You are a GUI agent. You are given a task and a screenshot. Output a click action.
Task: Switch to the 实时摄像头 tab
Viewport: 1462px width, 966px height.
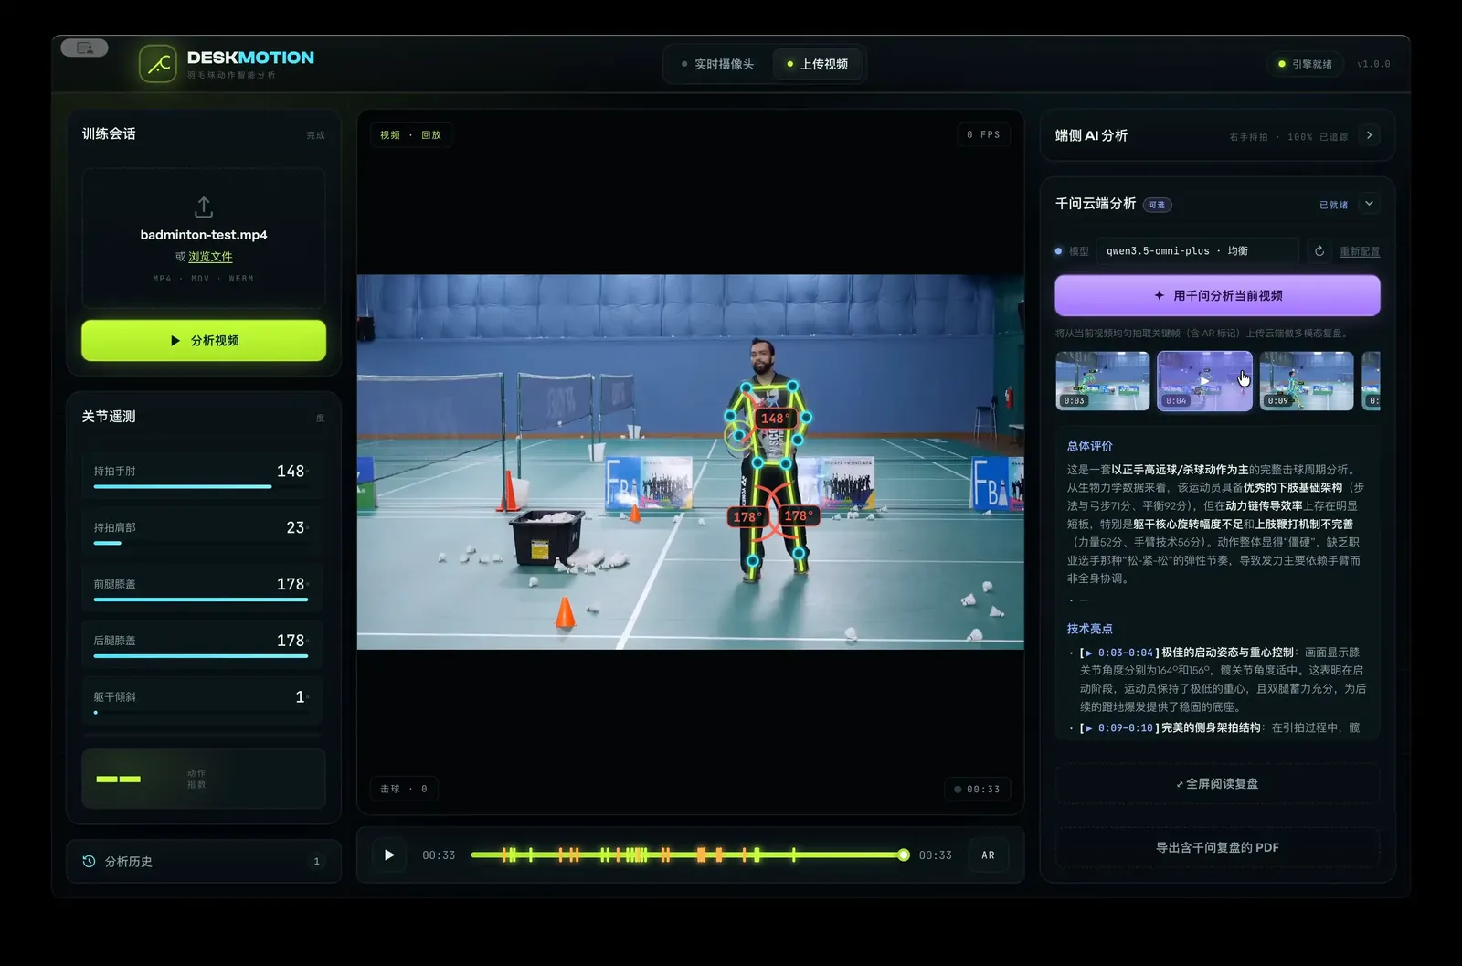717,64
